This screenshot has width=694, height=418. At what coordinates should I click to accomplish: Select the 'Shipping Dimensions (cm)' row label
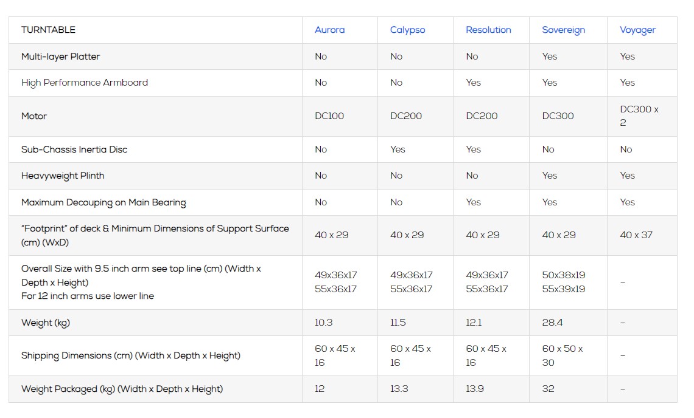pyautogui.click(x=130, y=355)
